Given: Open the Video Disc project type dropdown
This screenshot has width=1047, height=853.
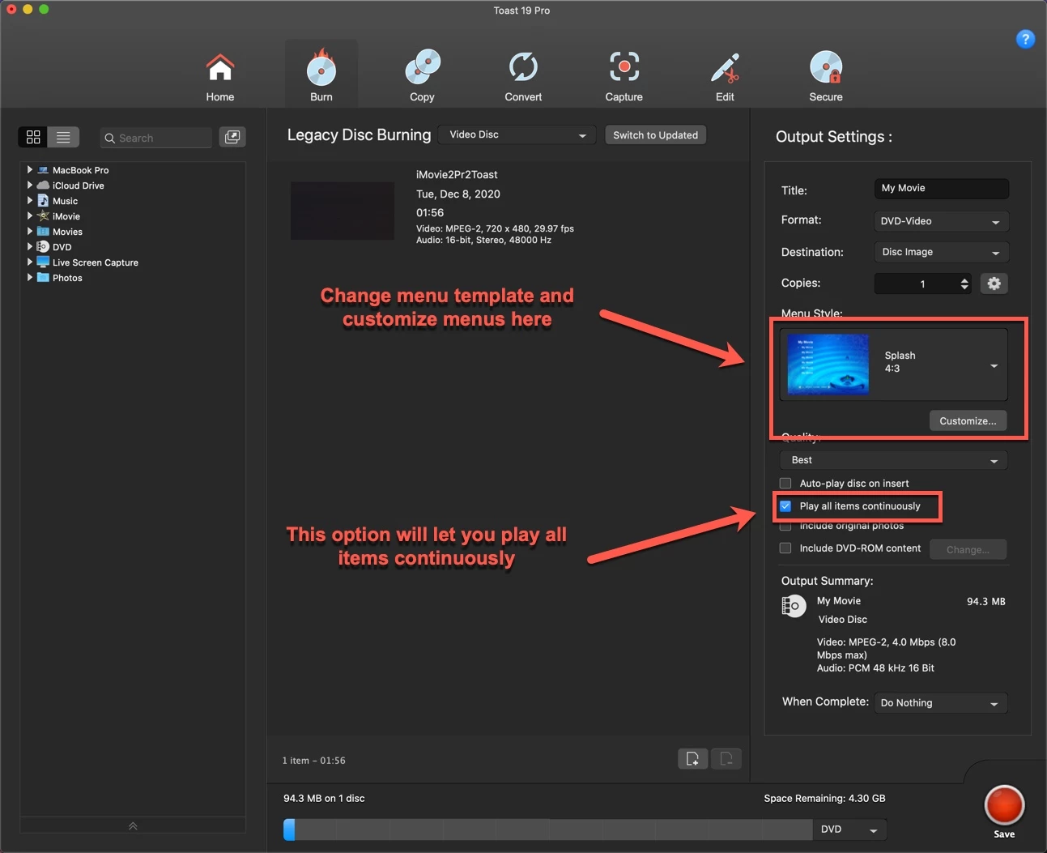Looking at the screenshot, I should point(517,134).
